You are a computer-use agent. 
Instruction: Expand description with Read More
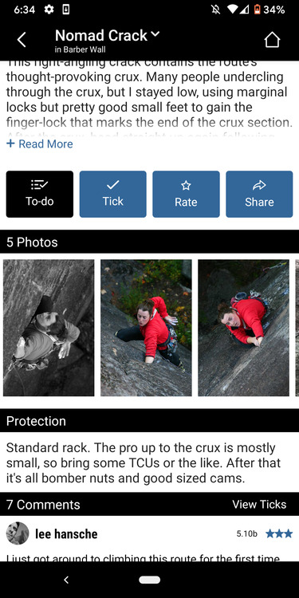[x=40, y=144]
